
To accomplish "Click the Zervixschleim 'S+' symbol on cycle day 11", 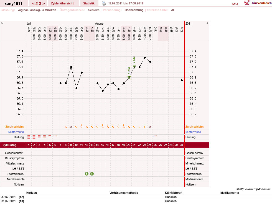I will [81, 126].
